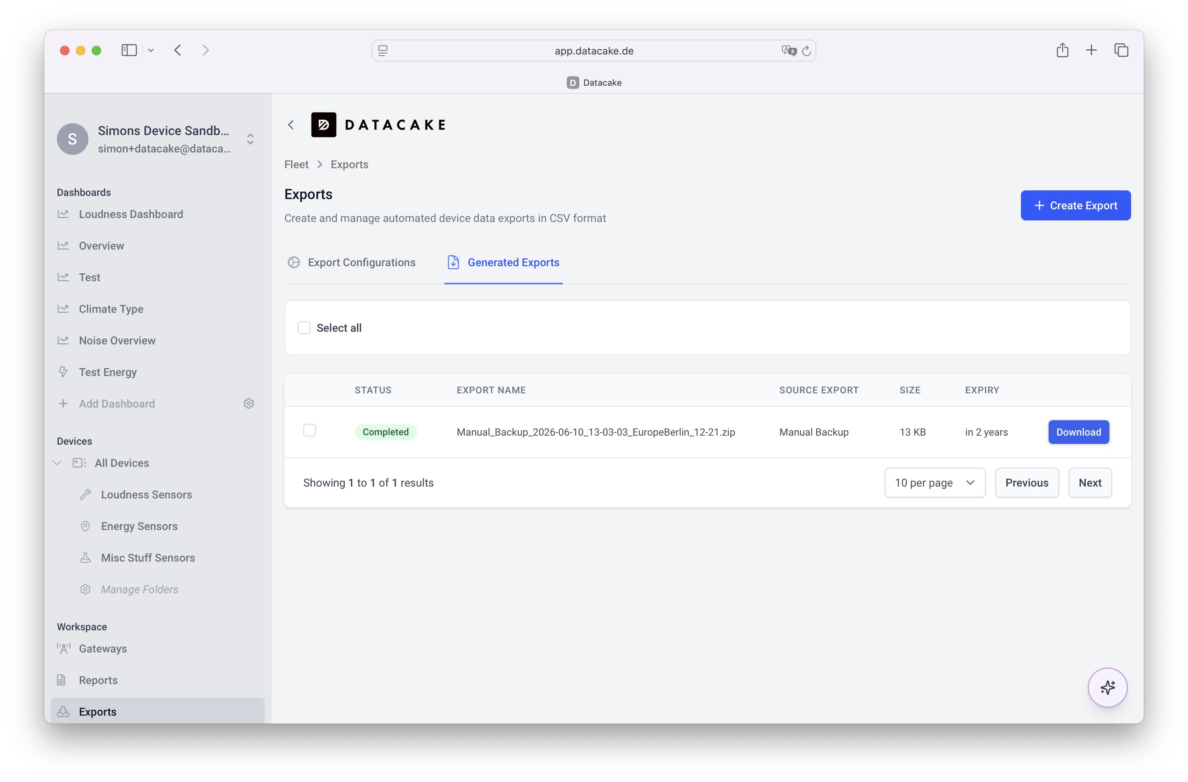The height and width of the screenshot is (782, 1188).
Task: Click the Datacake logo
Action: [x=378, y=125]
